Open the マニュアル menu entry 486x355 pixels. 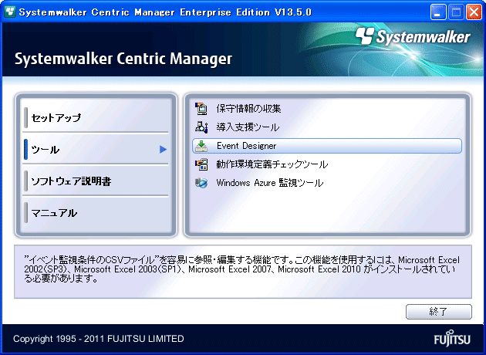point(96,213)
